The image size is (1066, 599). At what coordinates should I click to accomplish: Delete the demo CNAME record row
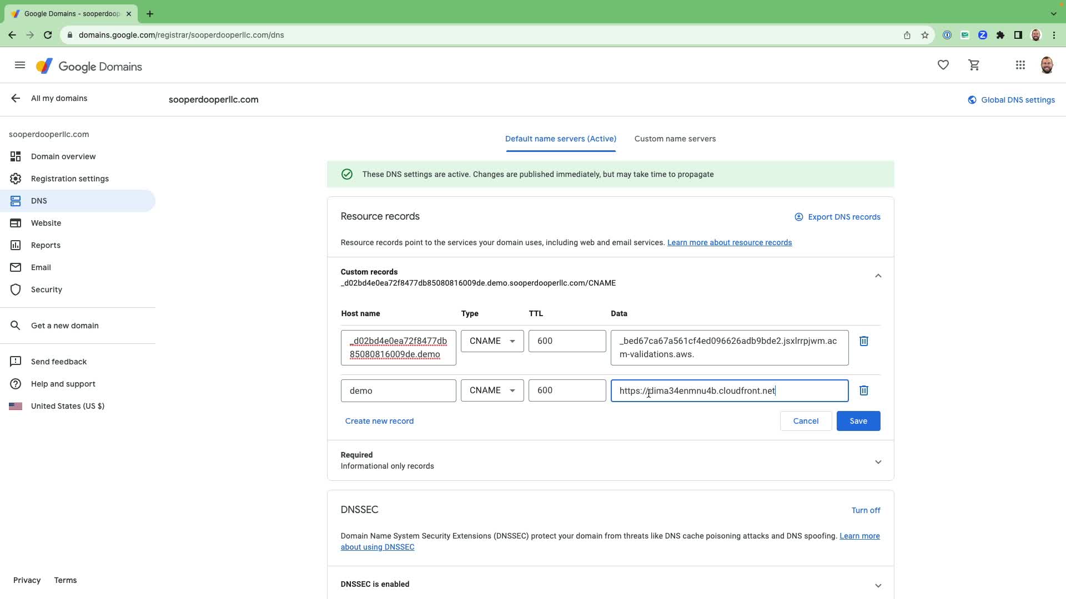coord(863,390)
